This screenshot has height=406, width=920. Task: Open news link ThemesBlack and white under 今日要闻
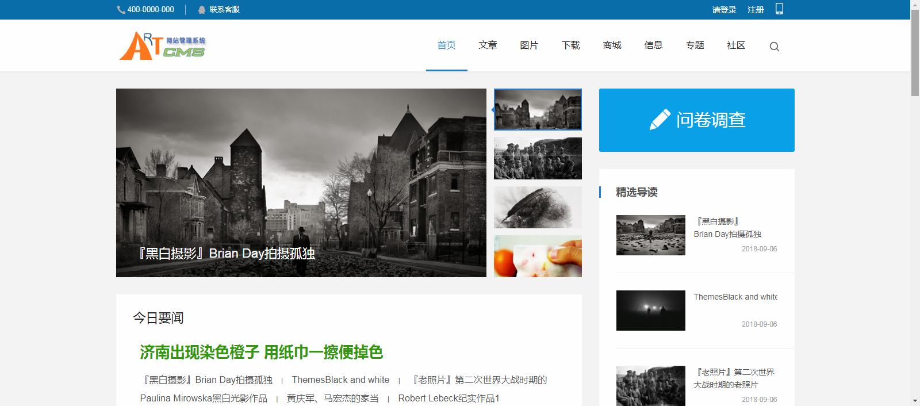coord(340,380)
